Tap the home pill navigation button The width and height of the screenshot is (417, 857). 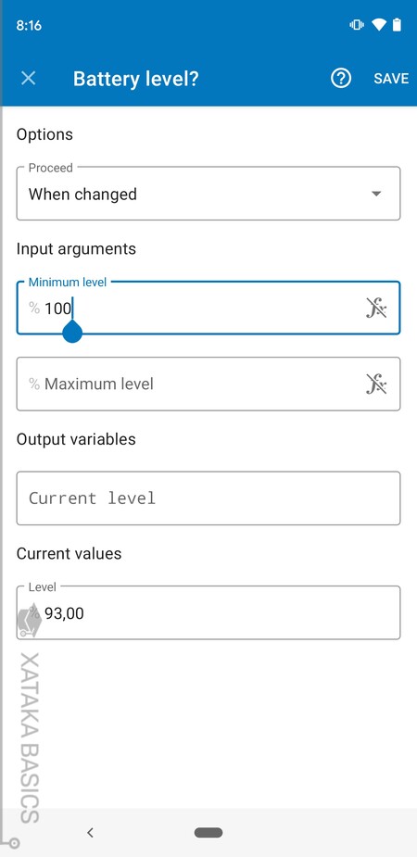coord(208,832)
